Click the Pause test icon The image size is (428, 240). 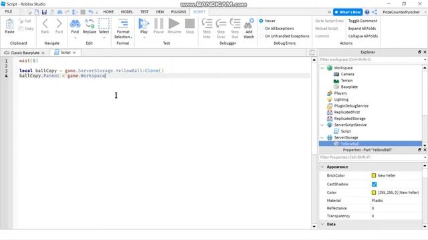(158, 24)
